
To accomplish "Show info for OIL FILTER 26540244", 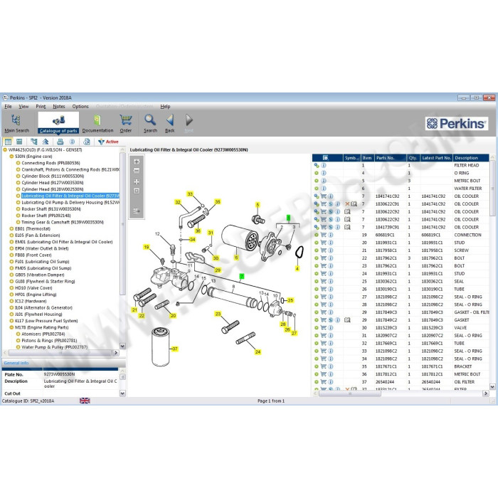I will click(331, 382).
